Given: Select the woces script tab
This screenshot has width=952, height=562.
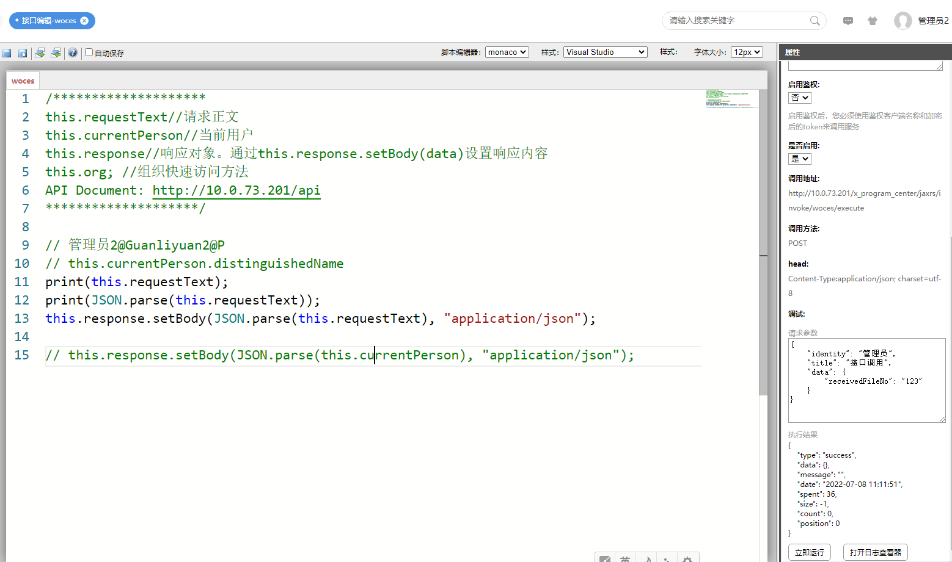Looking at the screenshot, I should (x=23, y=81).
